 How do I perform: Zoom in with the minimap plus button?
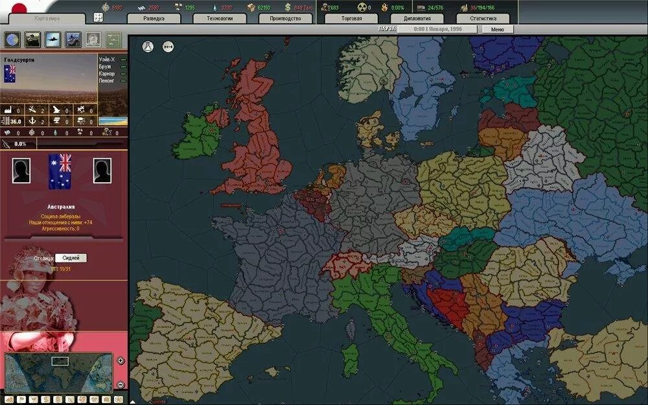click(x=121, y=361)
